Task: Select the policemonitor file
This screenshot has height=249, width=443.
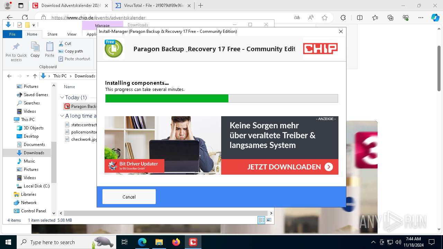Action: pos(81,132)
